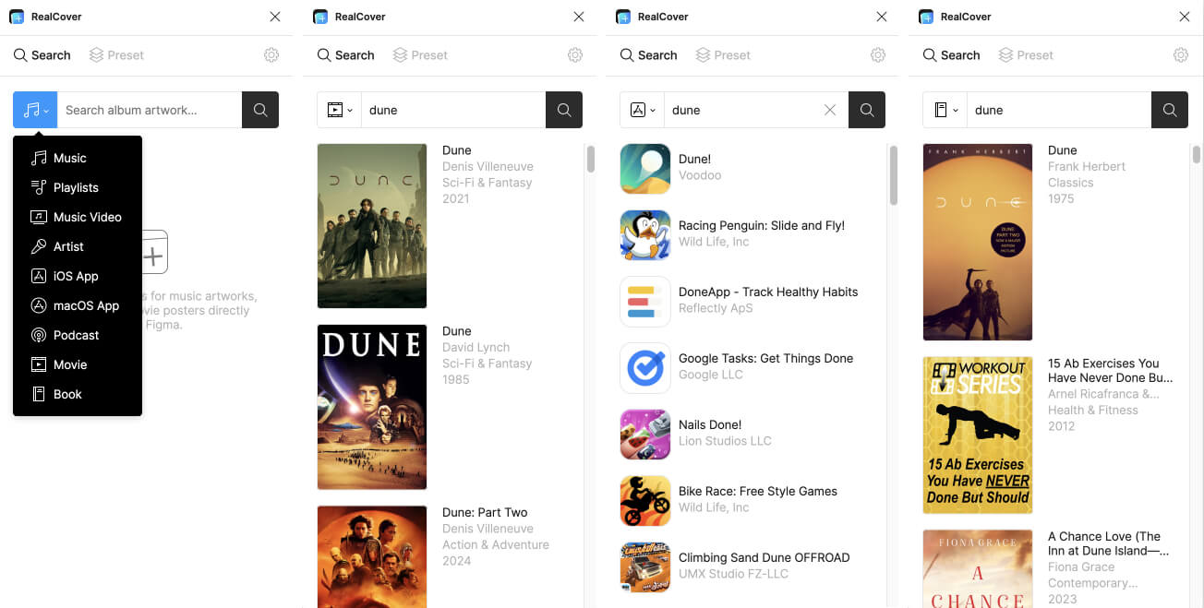1204x608 pixels.
Task: Pick the Podcast option in the menu
Action: pyautogui.click(x=76, y=335)
